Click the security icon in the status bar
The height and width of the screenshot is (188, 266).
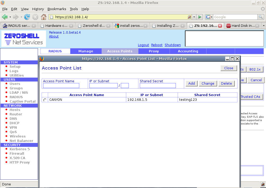point(263,184)
